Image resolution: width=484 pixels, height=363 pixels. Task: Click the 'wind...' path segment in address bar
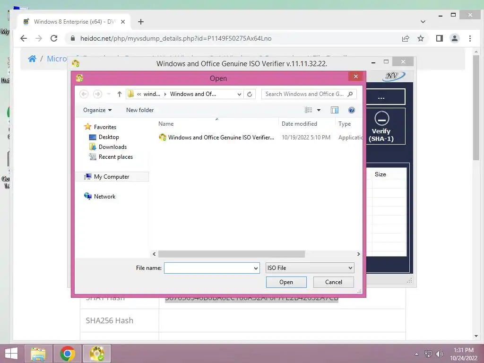[152, 94]
